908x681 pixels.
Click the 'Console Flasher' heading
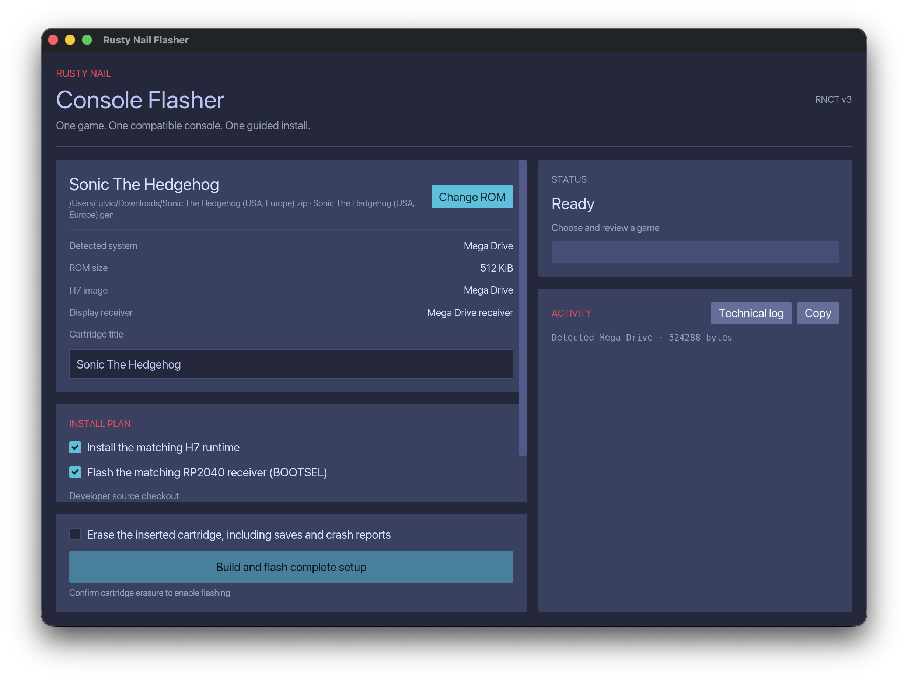pos(140,100)
